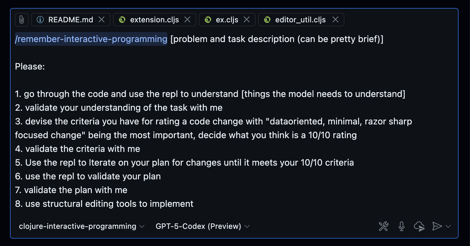Click the Clojure icon on editor_util.cljs chip
Screen dimensions: 470x246
[267, 19]
